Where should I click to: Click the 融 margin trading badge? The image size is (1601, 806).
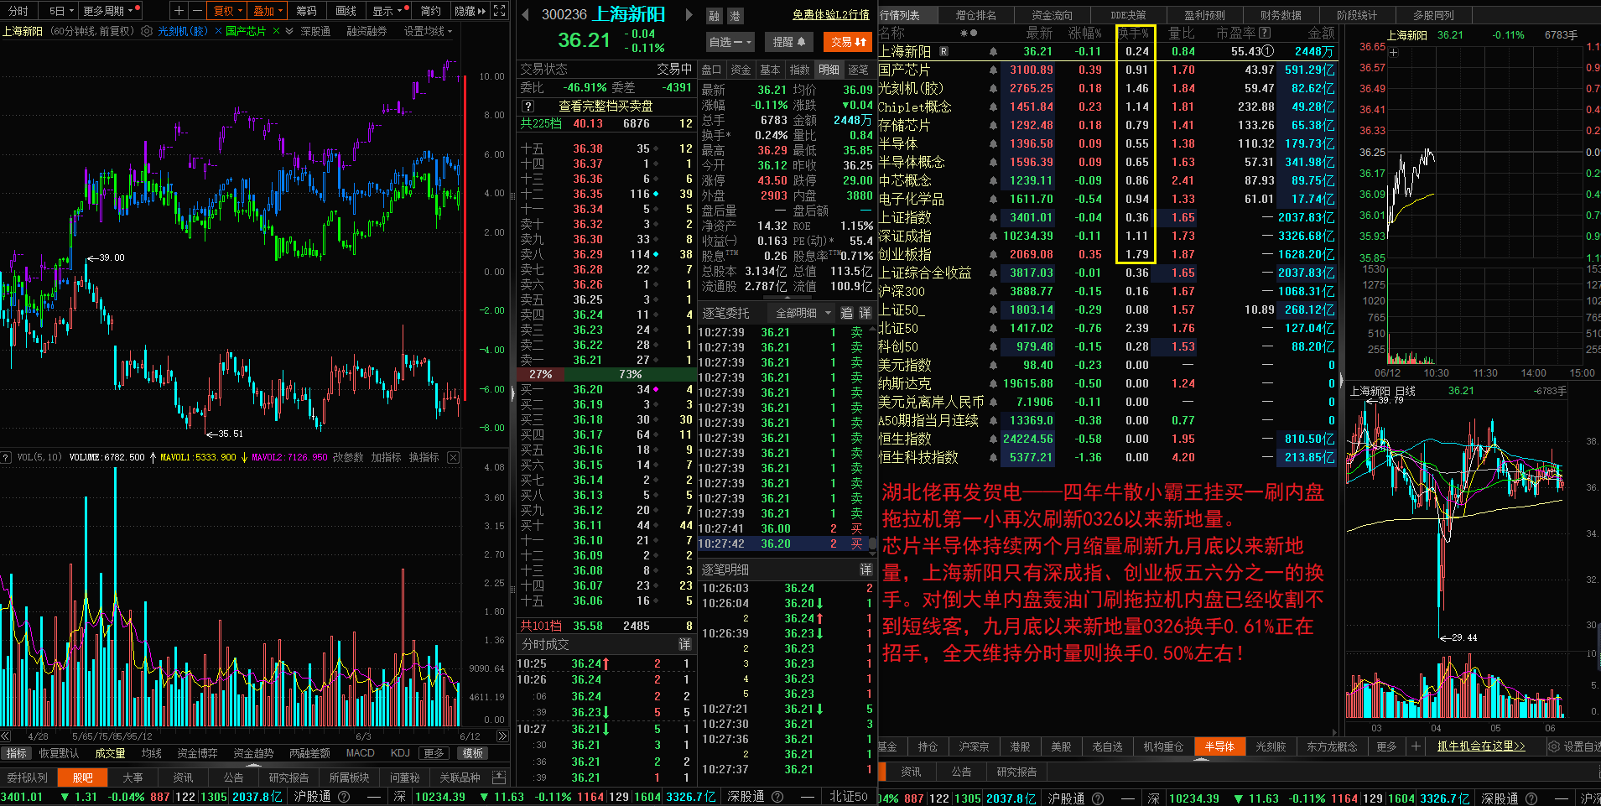pos(714,16)
